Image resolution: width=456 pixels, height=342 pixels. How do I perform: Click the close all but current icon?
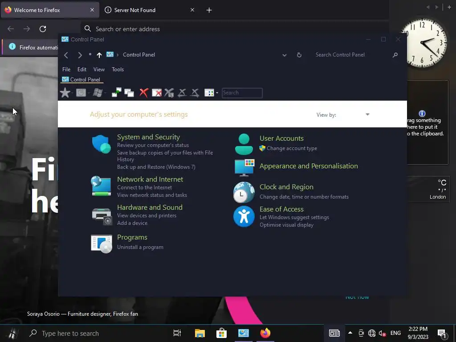[157, 93]
